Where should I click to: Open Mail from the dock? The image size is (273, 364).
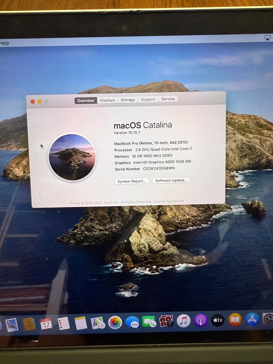(x=12, y=325)
